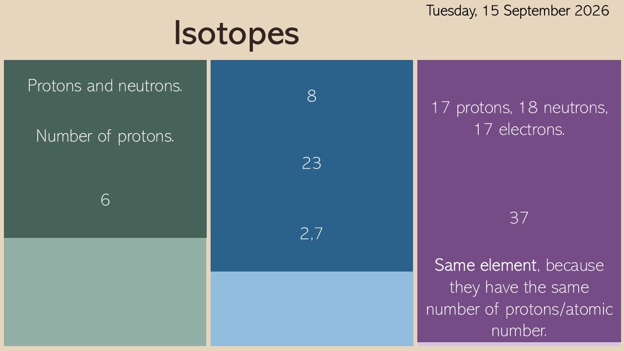The width and height of the screenshot is (624, 351).
Task: Click 'they have the same' text line
Action: (519, 287)
